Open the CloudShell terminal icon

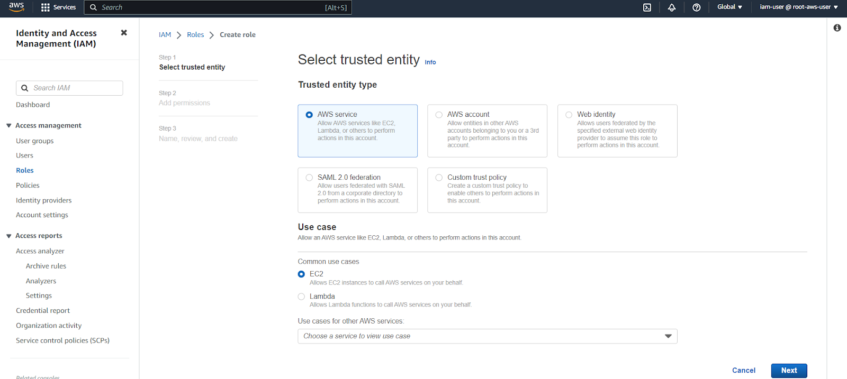[647, 7]
